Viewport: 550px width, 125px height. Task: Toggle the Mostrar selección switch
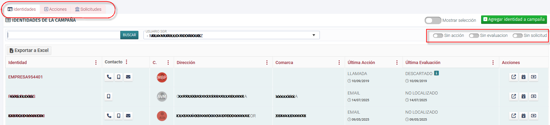[x=433, y=20]
